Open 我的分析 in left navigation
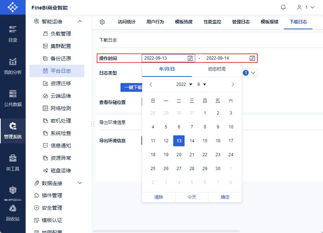 pos(13,66)
